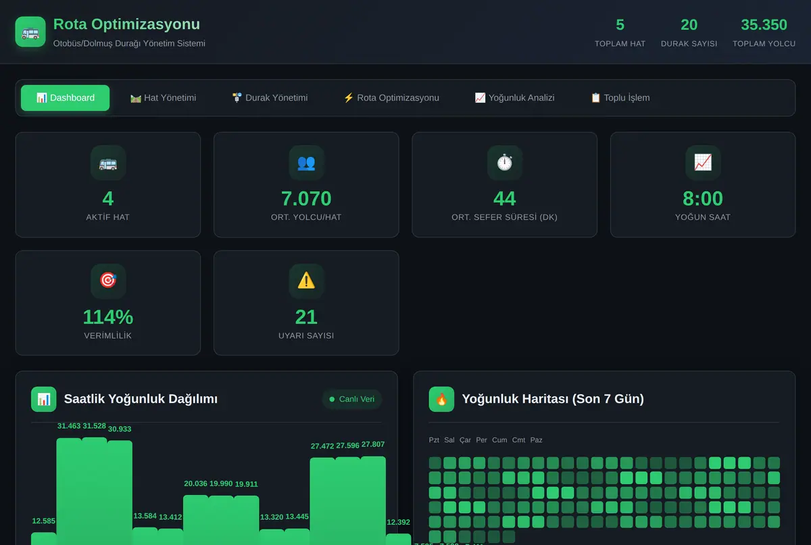Click the Yoğunluk Haritası (Son 7 Gün) heading
The height and width of the screenshot is (545, 811).
click(x=553, y=399)
